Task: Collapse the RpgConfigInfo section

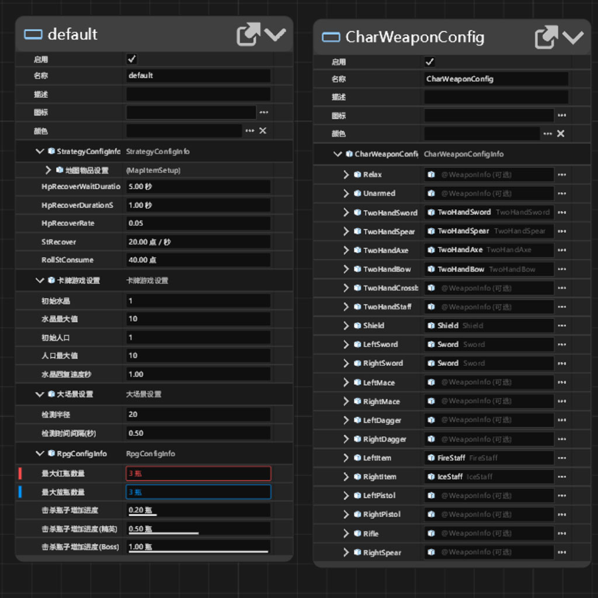Action: point(40,454)
